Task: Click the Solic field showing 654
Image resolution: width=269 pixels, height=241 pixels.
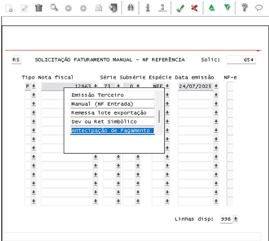Action: (241, 60)
